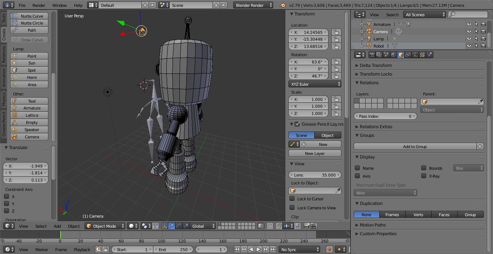Open the XYZ Euler rotation mode dropdown
Image resolution: width=493 pixels, height=254 pixels.
(x=315, y=84)
